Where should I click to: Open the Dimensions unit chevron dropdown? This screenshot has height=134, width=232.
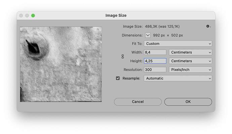(x=148, y=35)
